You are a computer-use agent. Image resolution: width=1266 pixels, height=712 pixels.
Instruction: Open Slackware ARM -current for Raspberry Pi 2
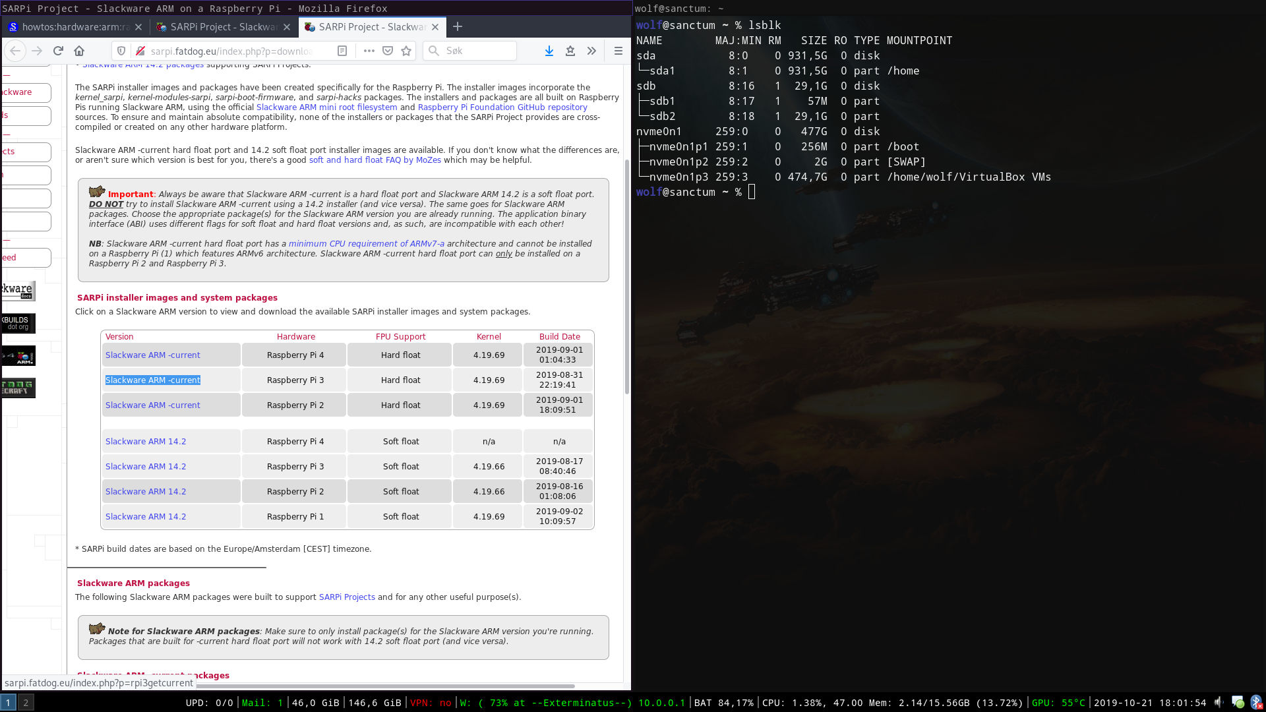pos(152,405)
